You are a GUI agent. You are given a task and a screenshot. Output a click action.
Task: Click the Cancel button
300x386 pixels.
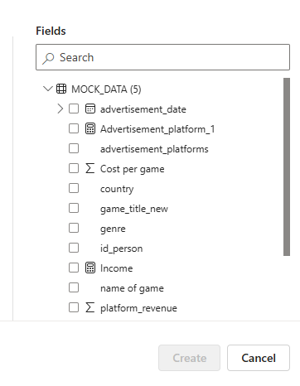[x=259, y=358]
